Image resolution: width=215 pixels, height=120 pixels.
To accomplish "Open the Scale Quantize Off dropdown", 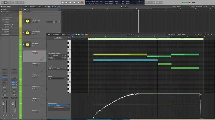I will click(51, 69).
